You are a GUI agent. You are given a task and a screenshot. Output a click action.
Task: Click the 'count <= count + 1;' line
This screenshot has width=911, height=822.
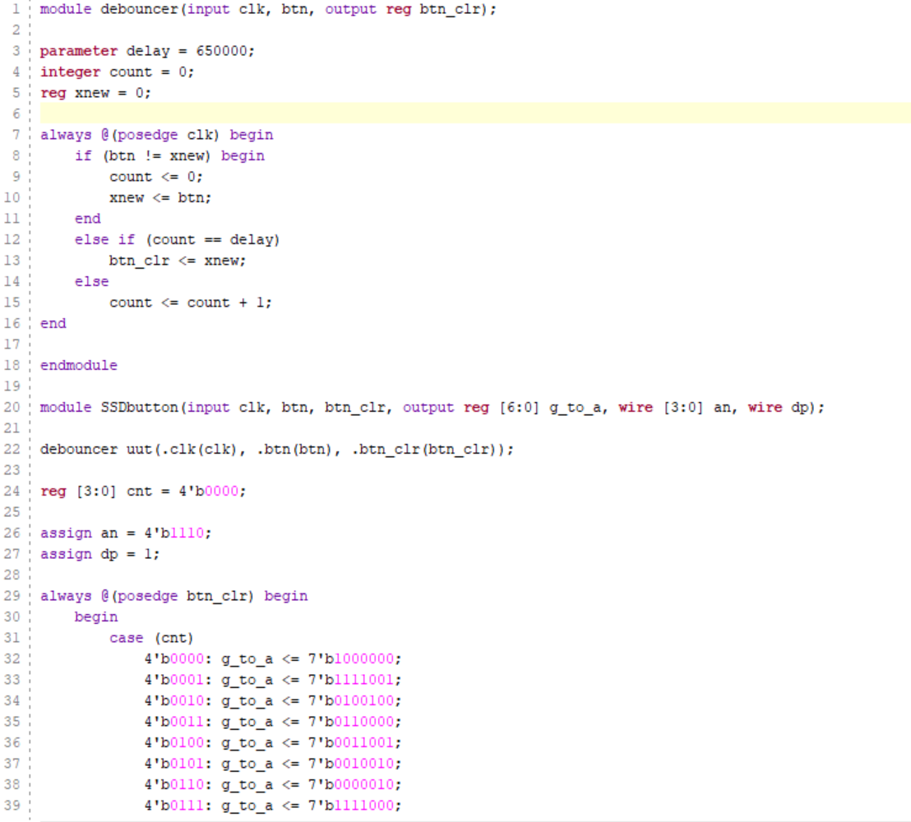tap(190, 302)
